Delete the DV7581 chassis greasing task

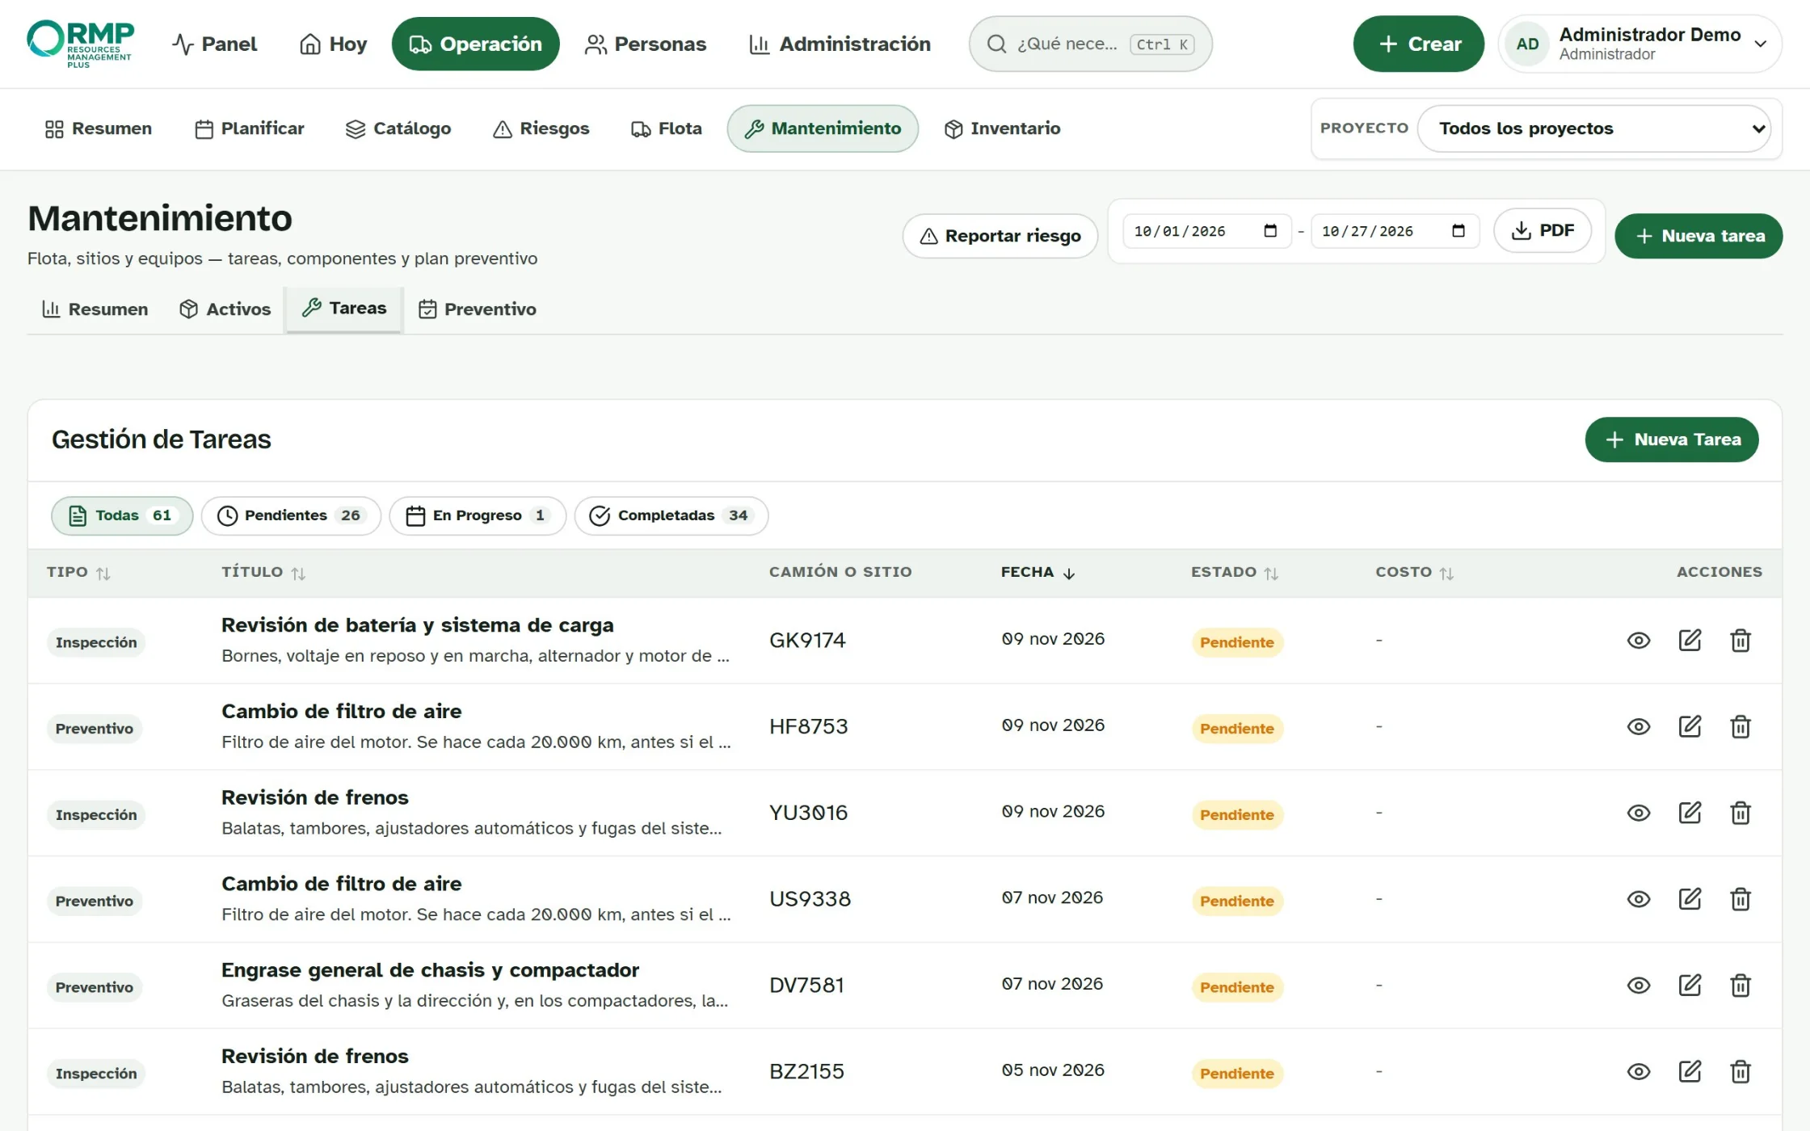click(1741, 986)
